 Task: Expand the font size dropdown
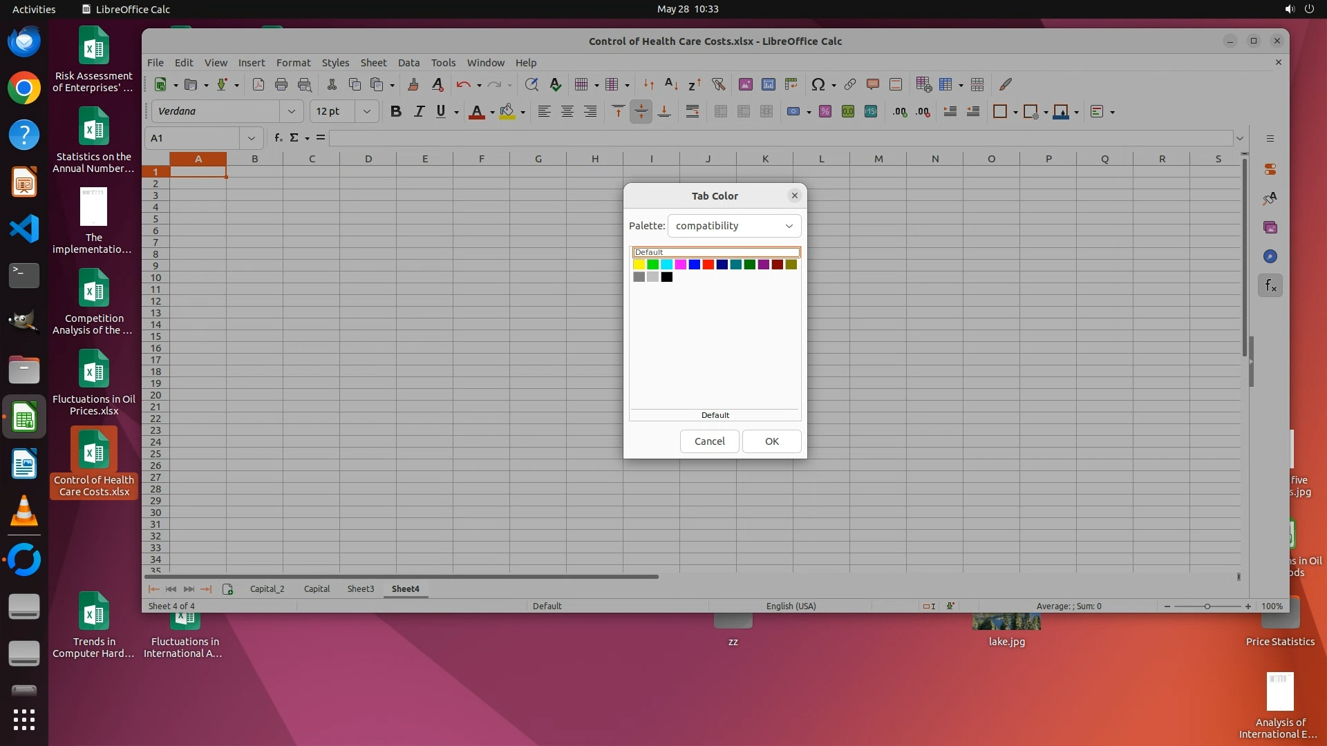(366, 111)
